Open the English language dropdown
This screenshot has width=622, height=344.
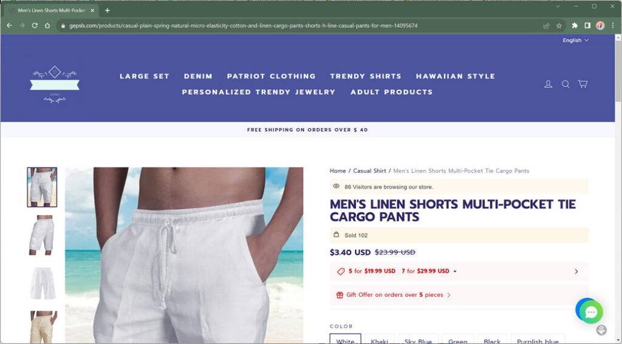click(x=576, y=41)
